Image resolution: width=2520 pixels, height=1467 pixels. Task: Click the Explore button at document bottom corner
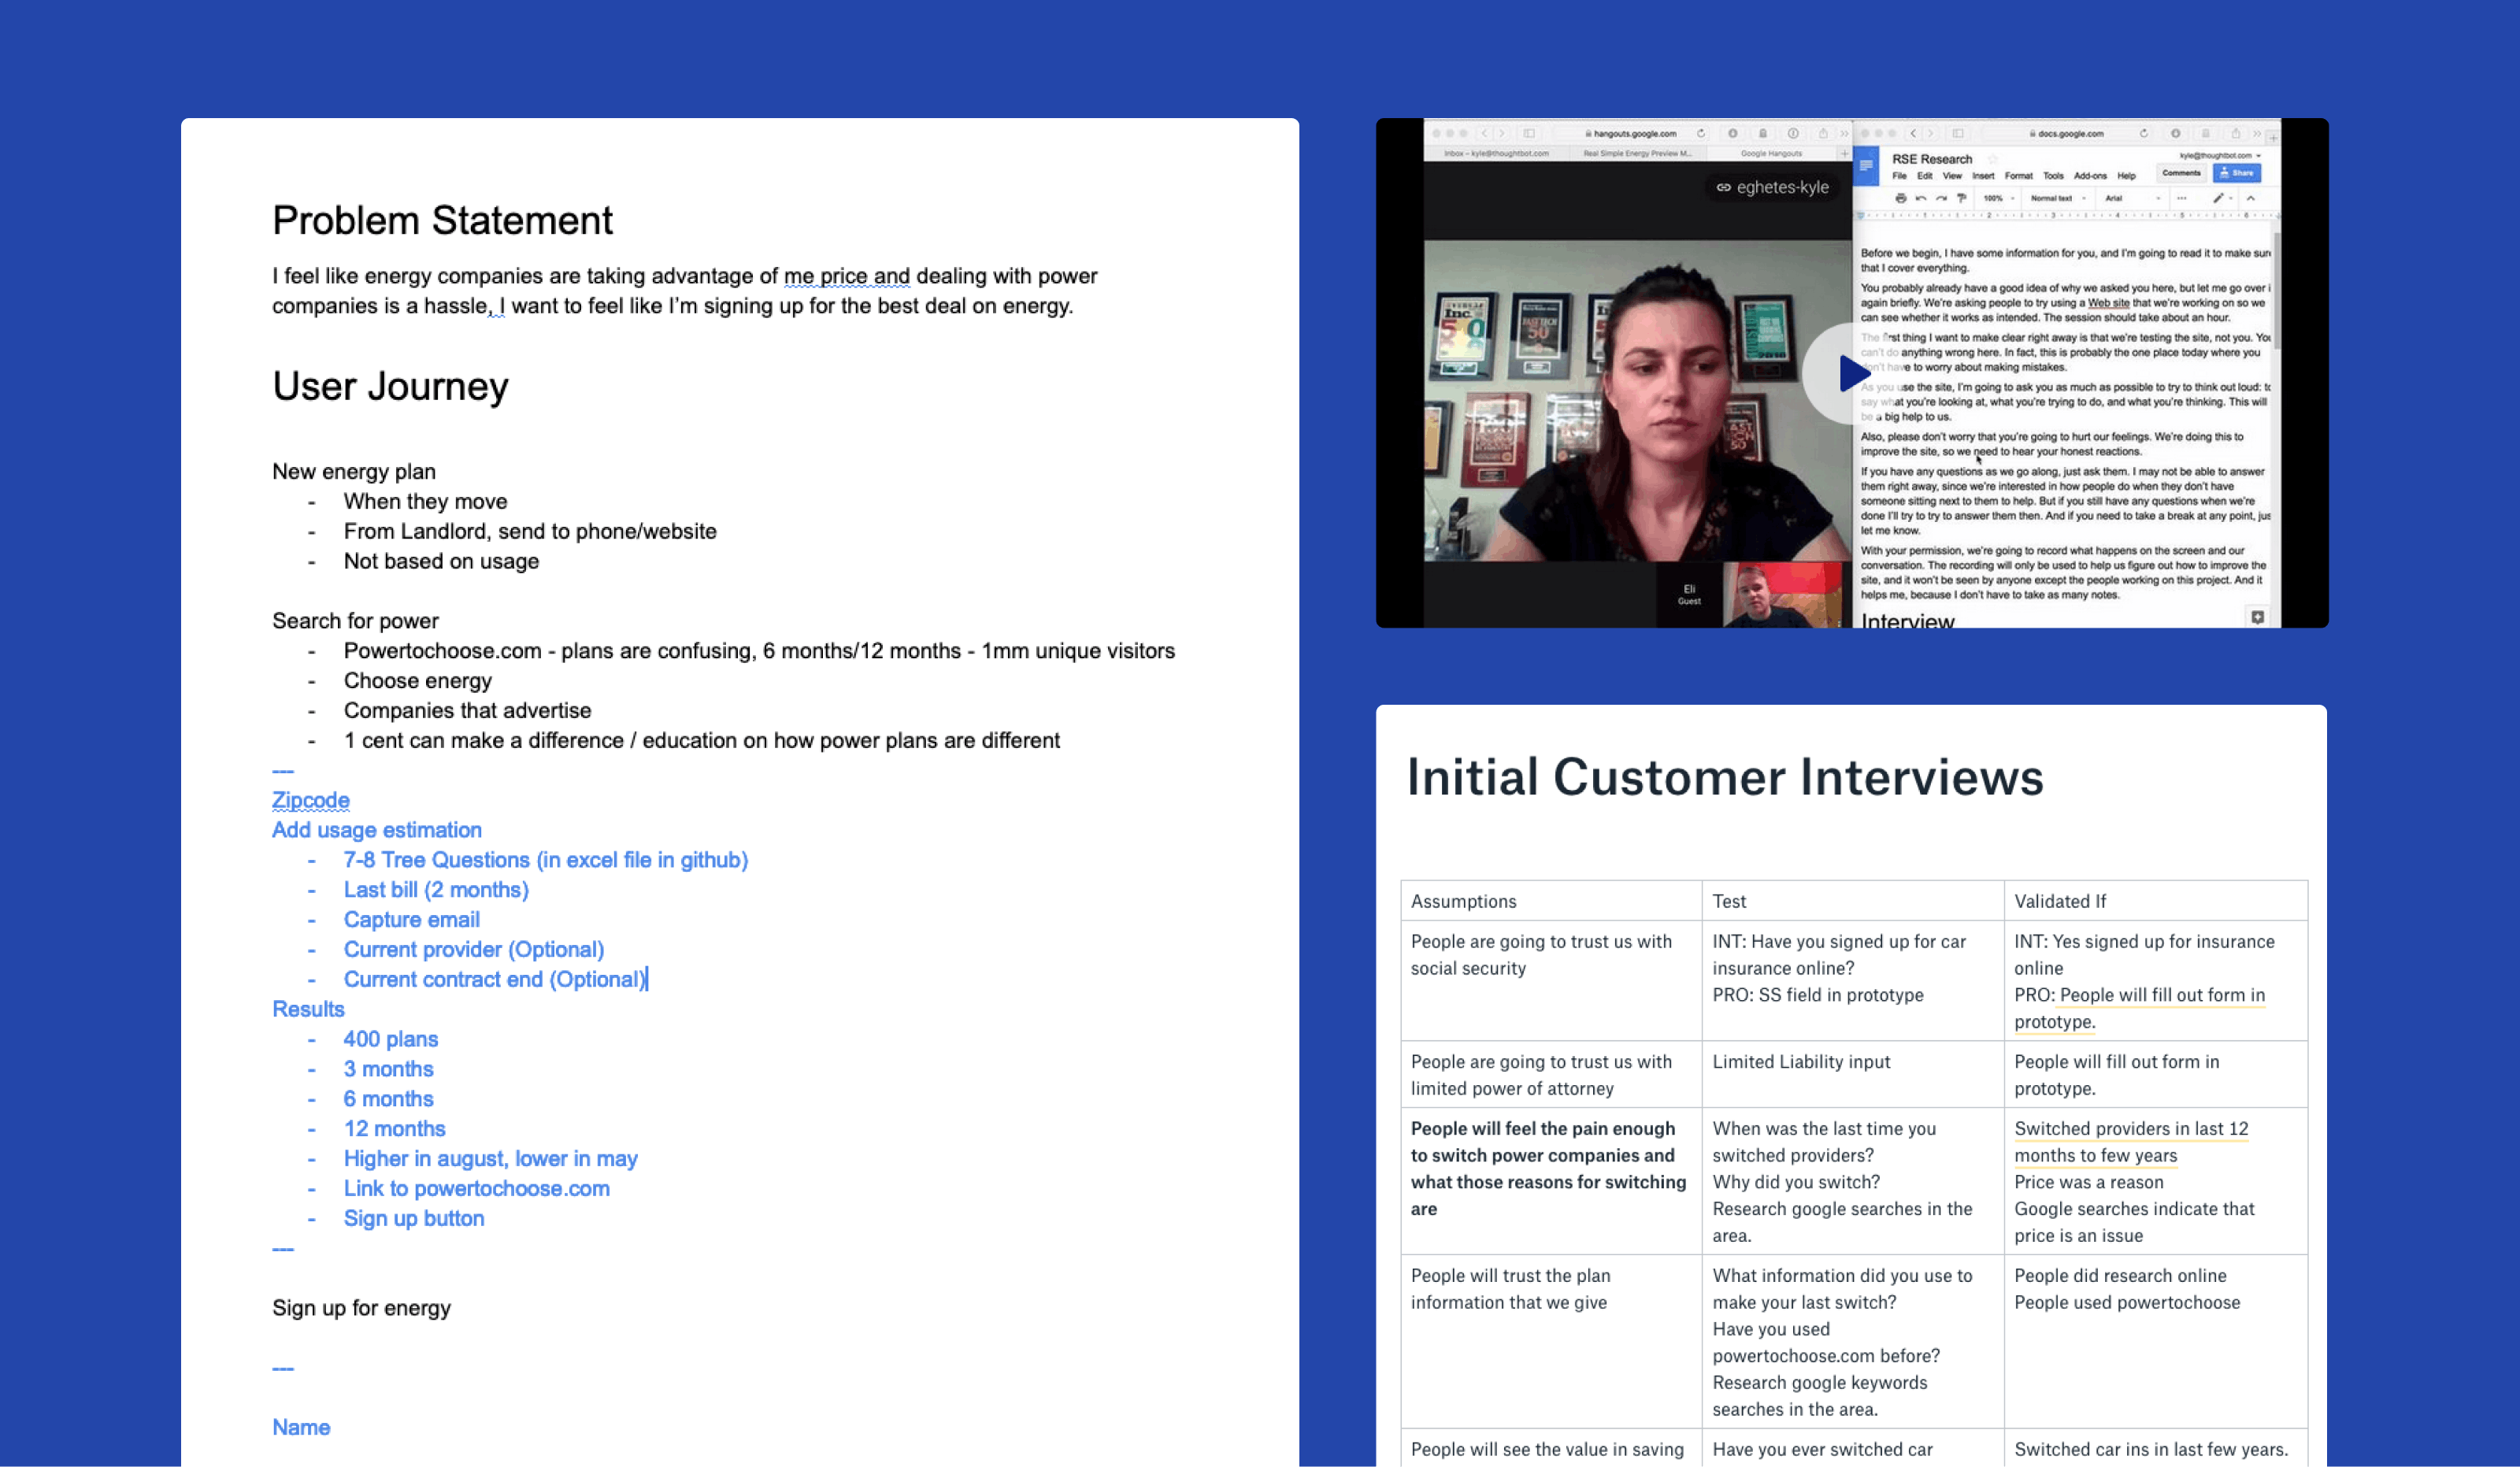(x=2258, y=617)
